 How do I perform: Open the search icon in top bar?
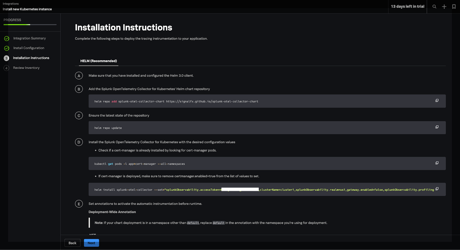(434, 6)
